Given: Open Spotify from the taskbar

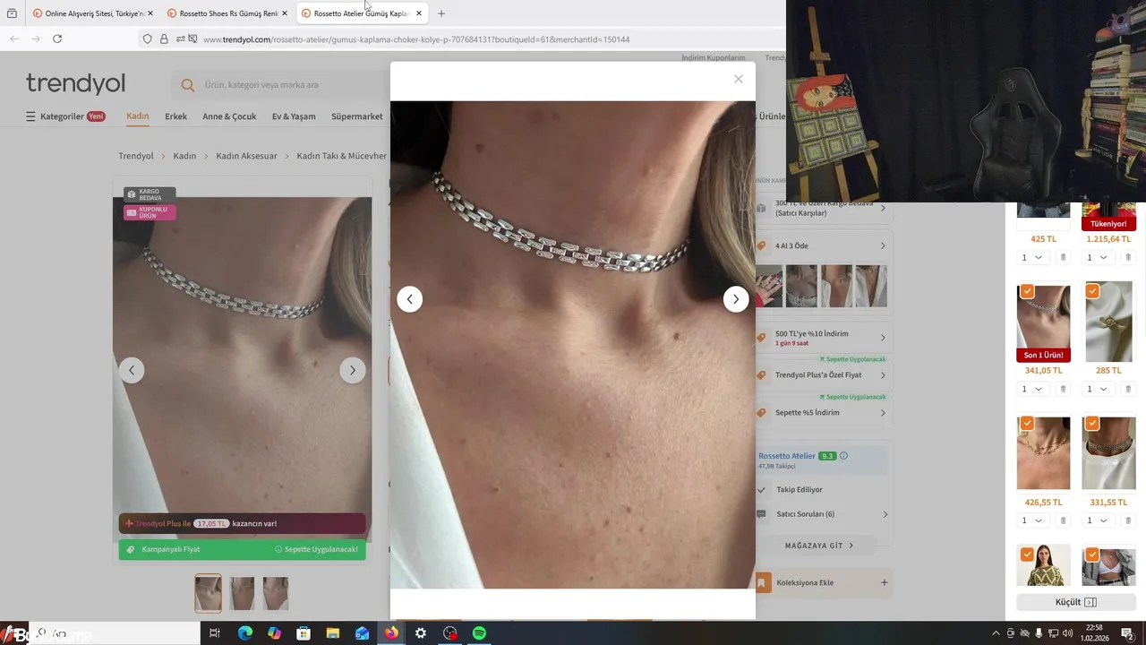Looking at the screenshot, I should (479, 633).
